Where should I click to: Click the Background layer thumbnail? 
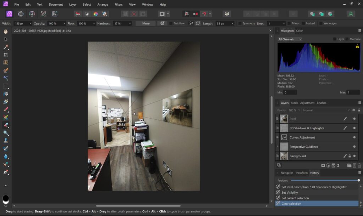tap(284, 156)
